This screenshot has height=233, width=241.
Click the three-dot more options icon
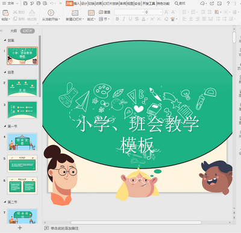coord(235,4)
